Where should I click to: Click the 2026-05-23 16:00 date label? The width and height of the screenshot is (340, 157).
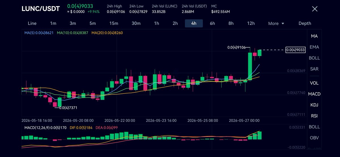pyautogui.click(x=161, y=120)
